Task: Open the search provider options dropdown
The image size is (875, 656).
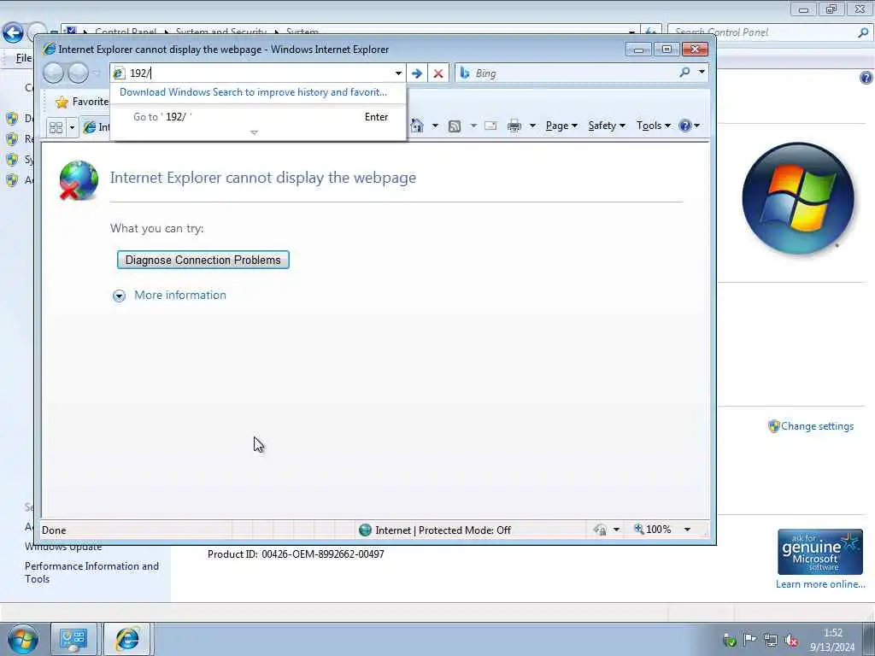Action: coord(702,73)
